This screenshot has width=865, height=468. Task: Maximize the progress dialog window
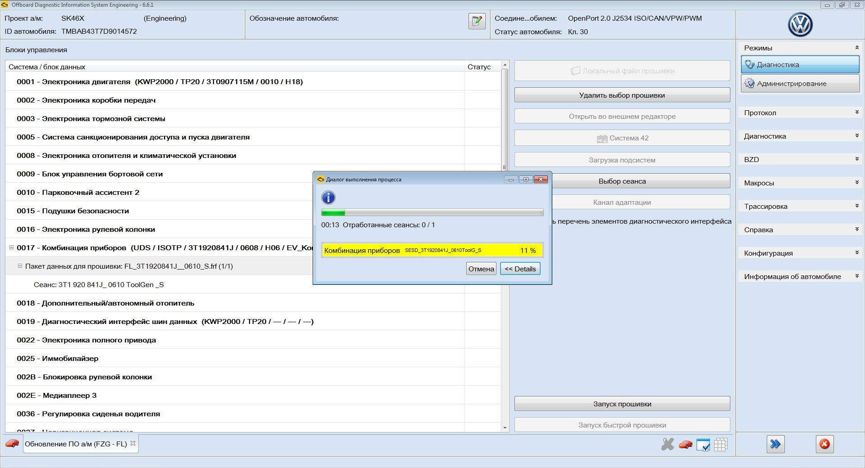525,179
